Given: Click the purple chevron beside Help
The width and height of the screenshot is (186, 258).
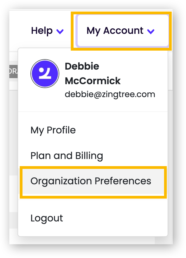Looking at the screenshot, I should point(60,31).
